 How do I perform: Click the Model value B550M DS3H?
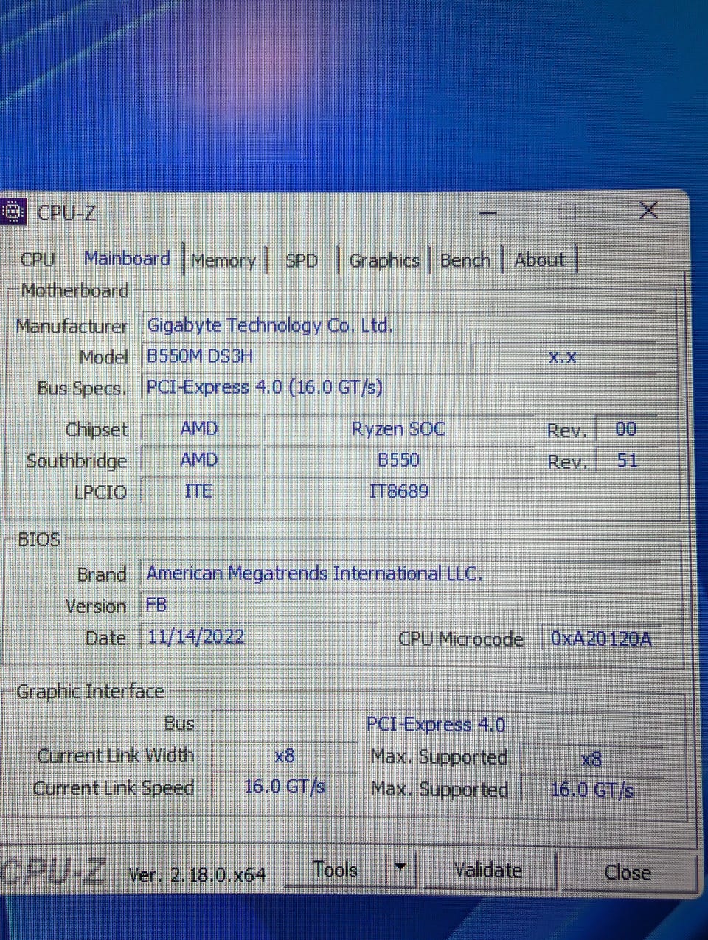coord(304,356)
